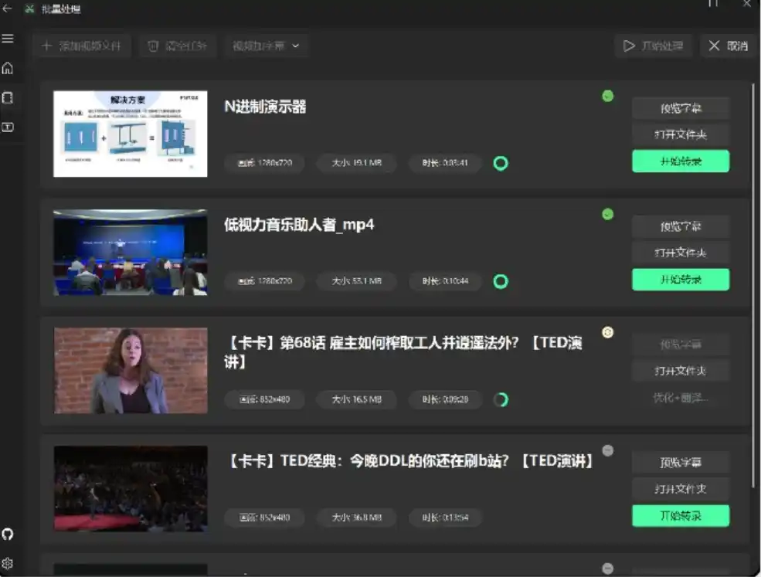Click the progress ring on N进制演示器 row

click(501, 163)
